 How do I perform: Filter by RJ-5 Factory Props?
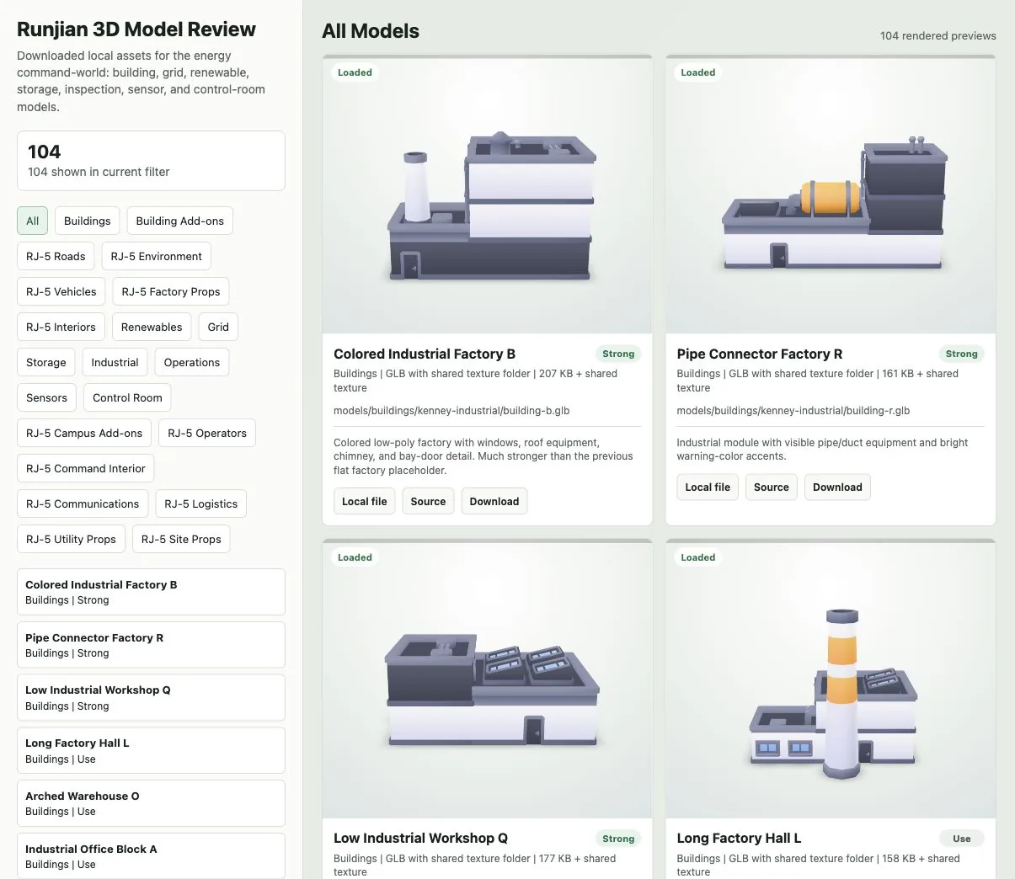click(x=171, y=291)
